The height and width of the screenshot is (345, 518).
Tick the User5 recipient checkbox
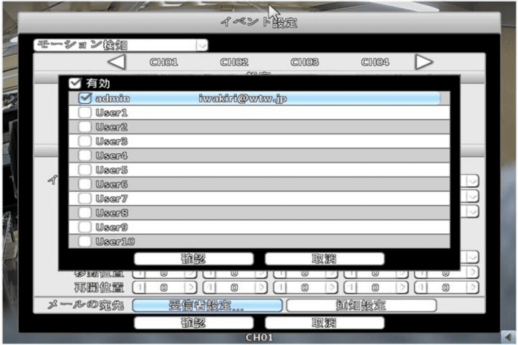pos(85,170)
